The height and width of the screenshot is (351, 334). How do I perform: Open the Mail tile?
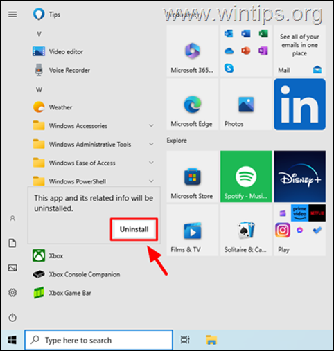(299, 51)
